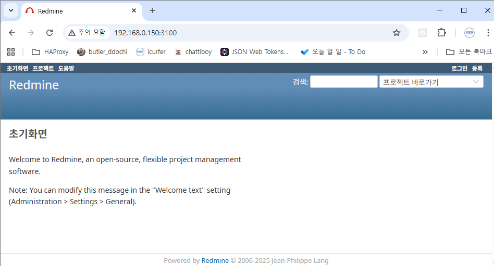494x266 pixels.
Task: Click the security warning icon in address bar
Action: pos(72,33)
